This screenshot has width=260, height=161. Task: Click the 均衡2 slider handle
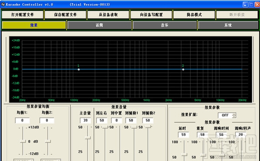[48, 141]
